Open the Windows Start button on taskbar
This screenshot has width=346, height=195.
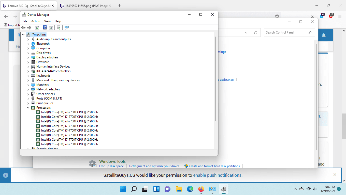click(x=123, y=189)
